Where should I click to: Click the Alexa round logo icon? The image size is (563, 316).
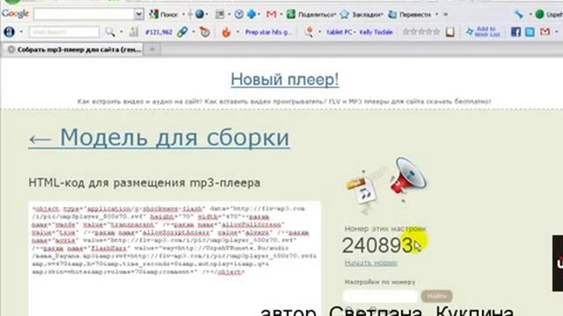tap(9, 32)
